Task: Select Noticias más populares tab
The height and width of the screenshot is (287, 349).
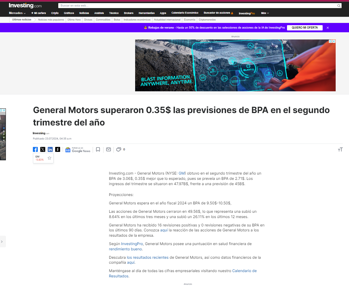Action: tap(51, 20)
